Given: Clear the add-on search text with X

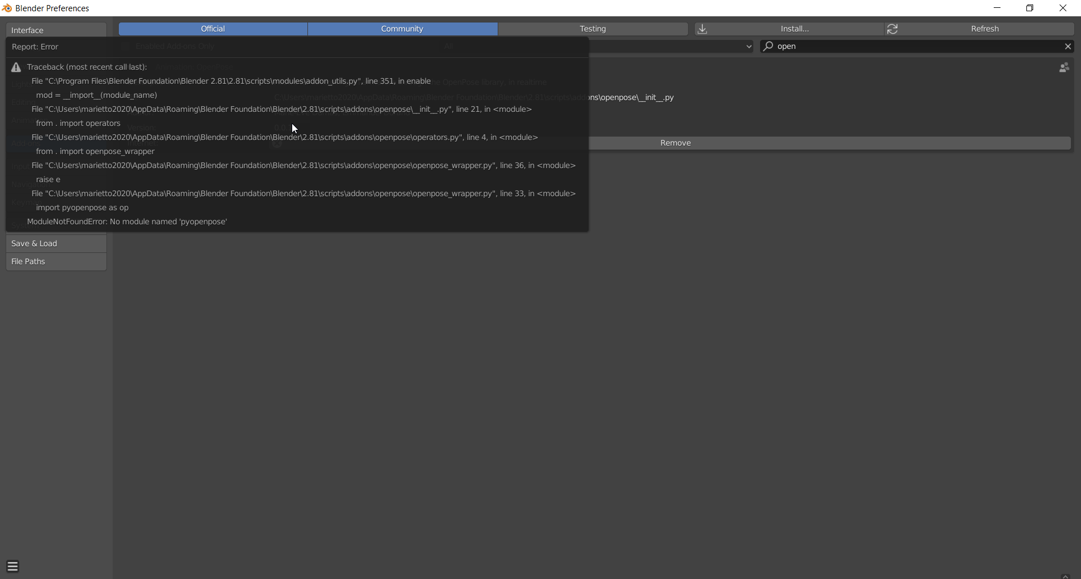Looking at the screenshot, I should 1067,47.
